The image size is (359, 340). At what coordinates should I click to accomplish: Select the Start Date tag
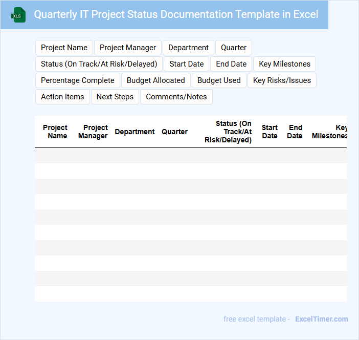(186, 64)
